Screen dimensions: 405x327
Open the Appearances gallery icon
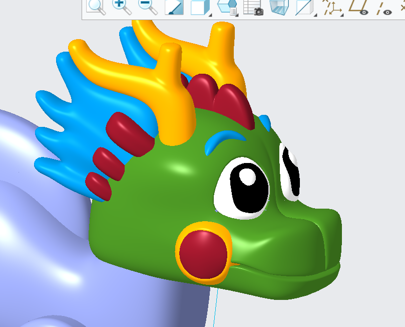coord(227,8)
